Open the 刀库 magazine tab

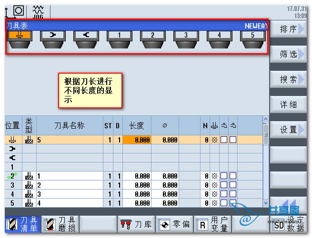(x=136, y=224)
